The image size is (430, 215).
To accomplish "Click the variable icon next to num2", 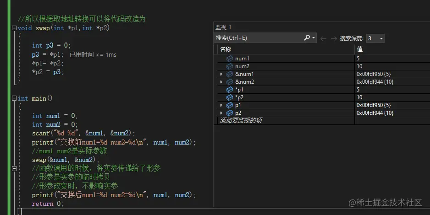I will tap(230, 66).
